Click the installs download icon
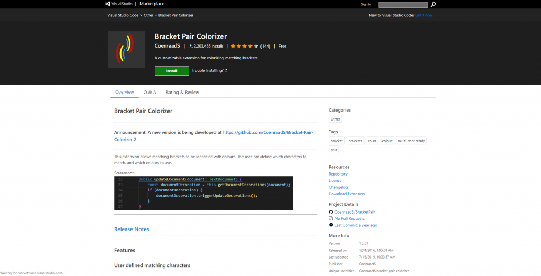Screen dimensions: 541x276 click(190, 47)
